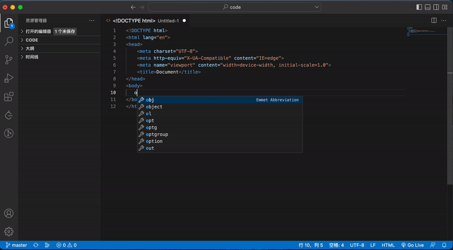Viewport: 453px width, 250px height.
Task: Select the Untitled-1 editor tab
Action: click(x=146, y=20)
